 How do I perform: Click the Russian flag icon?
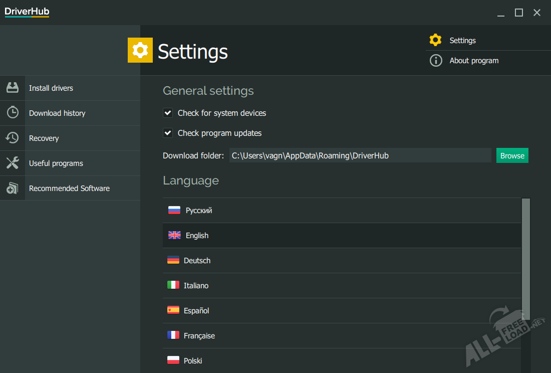tap(174, 211)
